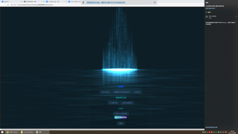Open the File Explorer taskbar window
Viewport: 238px width, 134px height.
click(27, 132)
